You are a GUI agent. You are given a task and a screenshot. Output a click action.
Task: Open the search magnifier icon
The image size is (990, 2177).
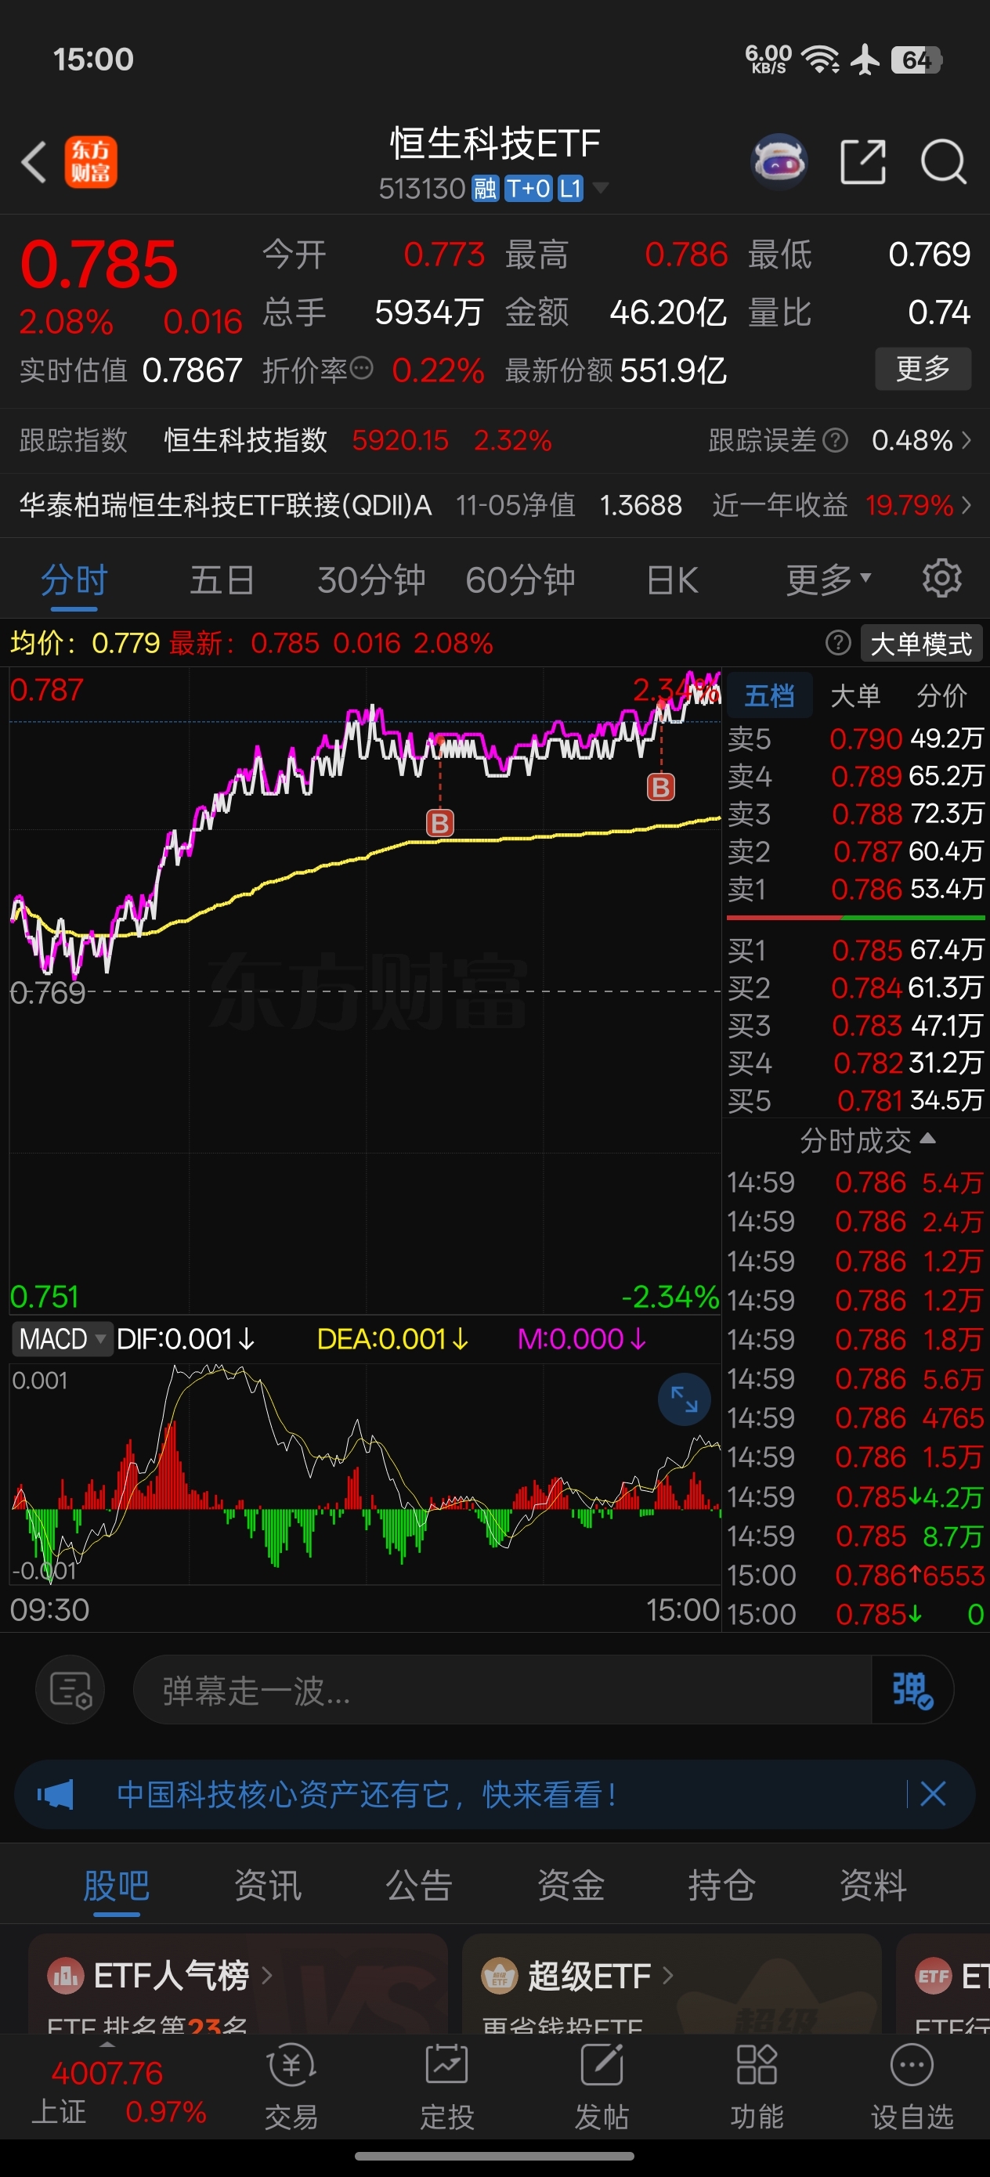click(x=943, y=161)
